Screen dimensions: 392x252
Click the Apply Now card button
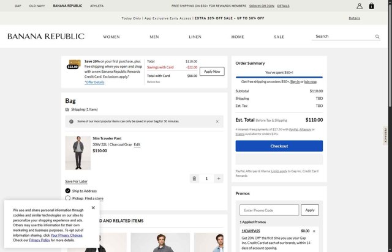[x=212, y=72]
